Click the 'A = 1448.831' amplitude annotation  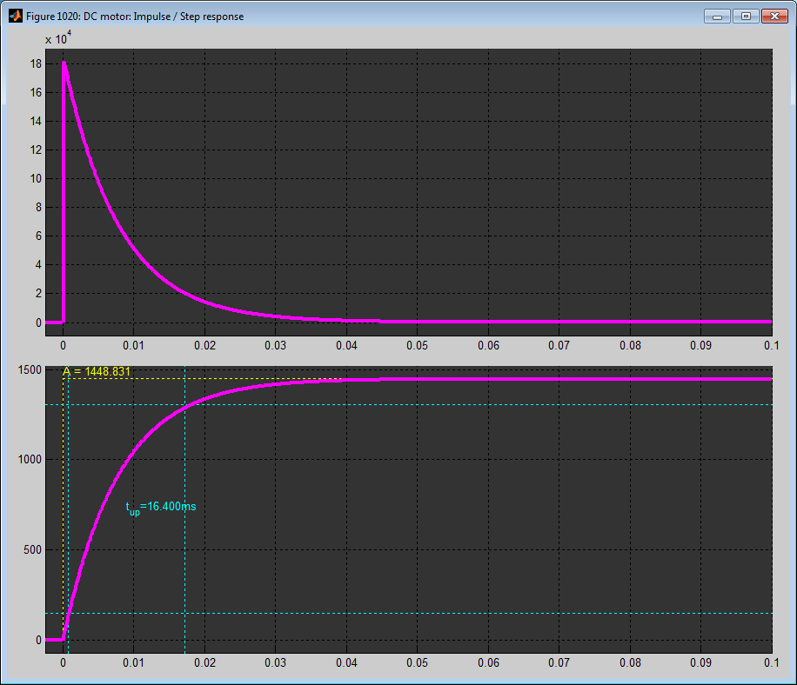[x=97, y=372]
